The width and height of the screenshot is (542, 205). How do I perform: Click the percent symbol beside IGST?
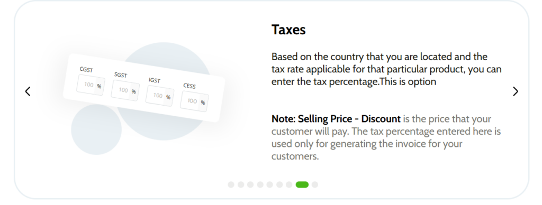[168, 97]
